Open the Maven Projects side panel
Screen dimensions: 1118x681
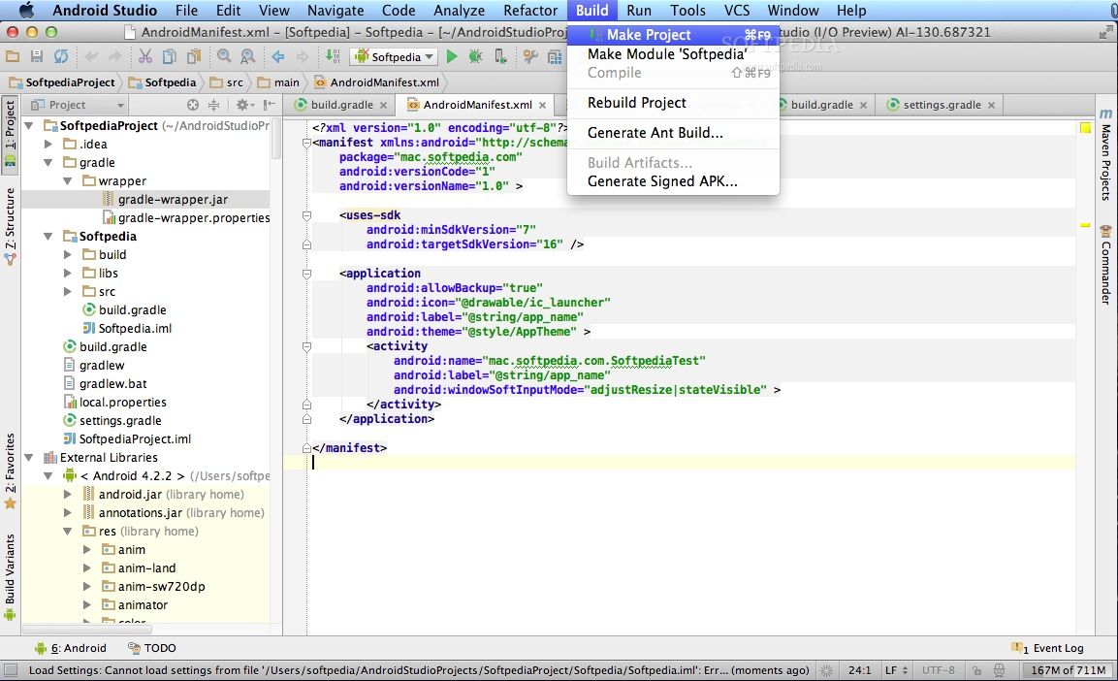[1105, 154]
